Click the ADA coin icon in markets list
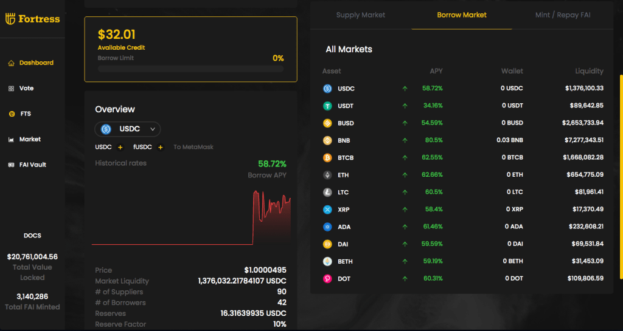The width and height of the screenshot is (623, 331). (x=327, y=227)
